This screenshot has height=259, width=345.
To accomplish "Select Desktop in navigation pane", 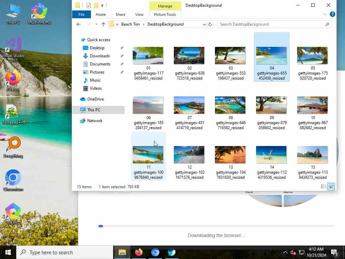I will [97, 48].
